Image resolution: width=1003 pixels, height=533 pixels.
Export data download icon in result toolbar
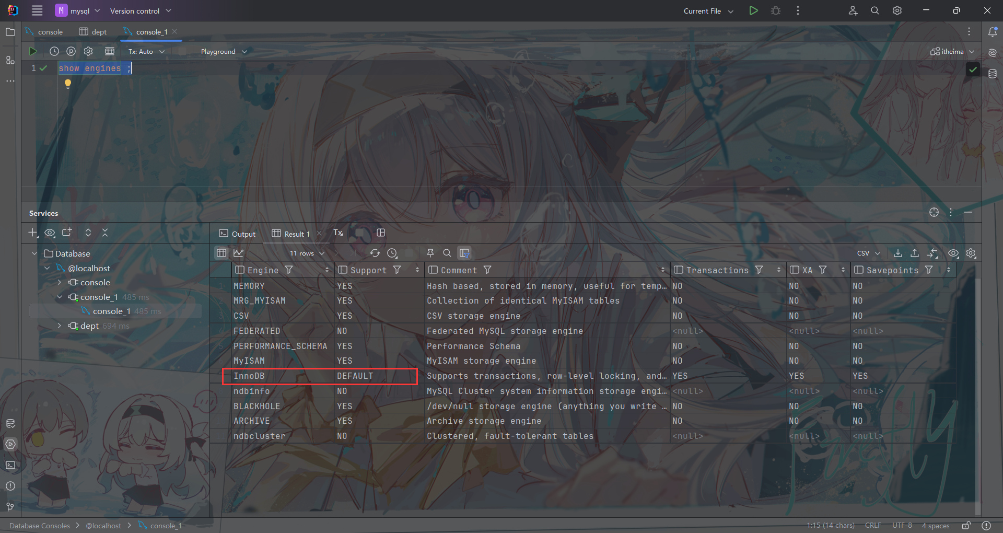point(897,253)
